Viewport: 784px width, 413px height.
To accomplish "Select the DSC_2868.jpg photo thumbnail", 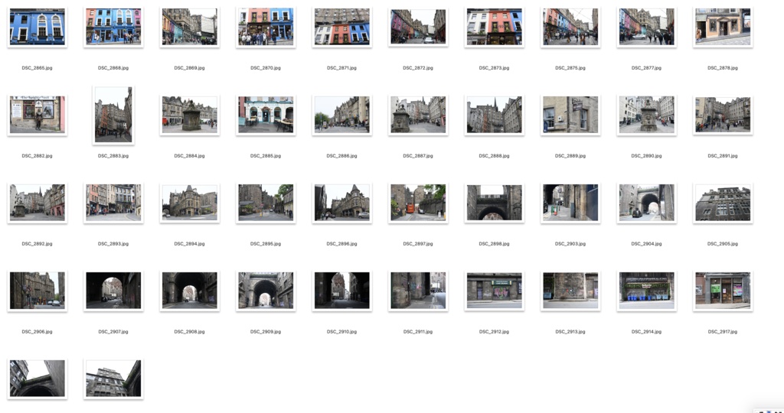I will click(x=113, y=27).
